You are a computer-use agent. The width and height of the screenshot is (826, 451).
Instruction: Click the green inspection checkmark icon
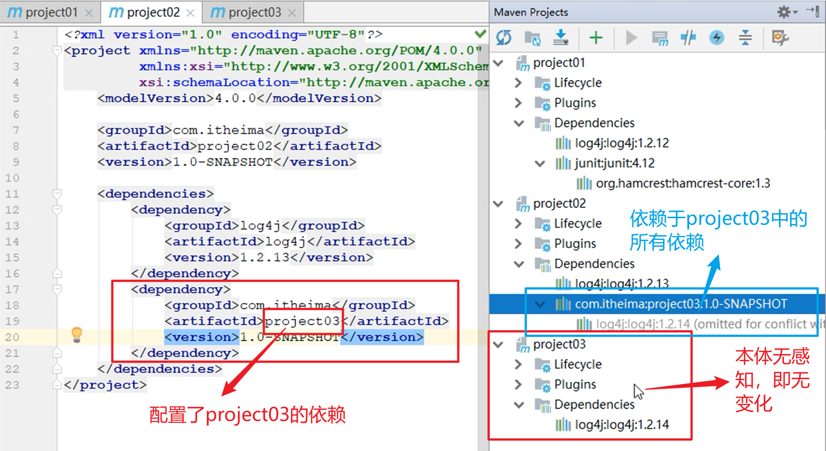coord(480,34)
